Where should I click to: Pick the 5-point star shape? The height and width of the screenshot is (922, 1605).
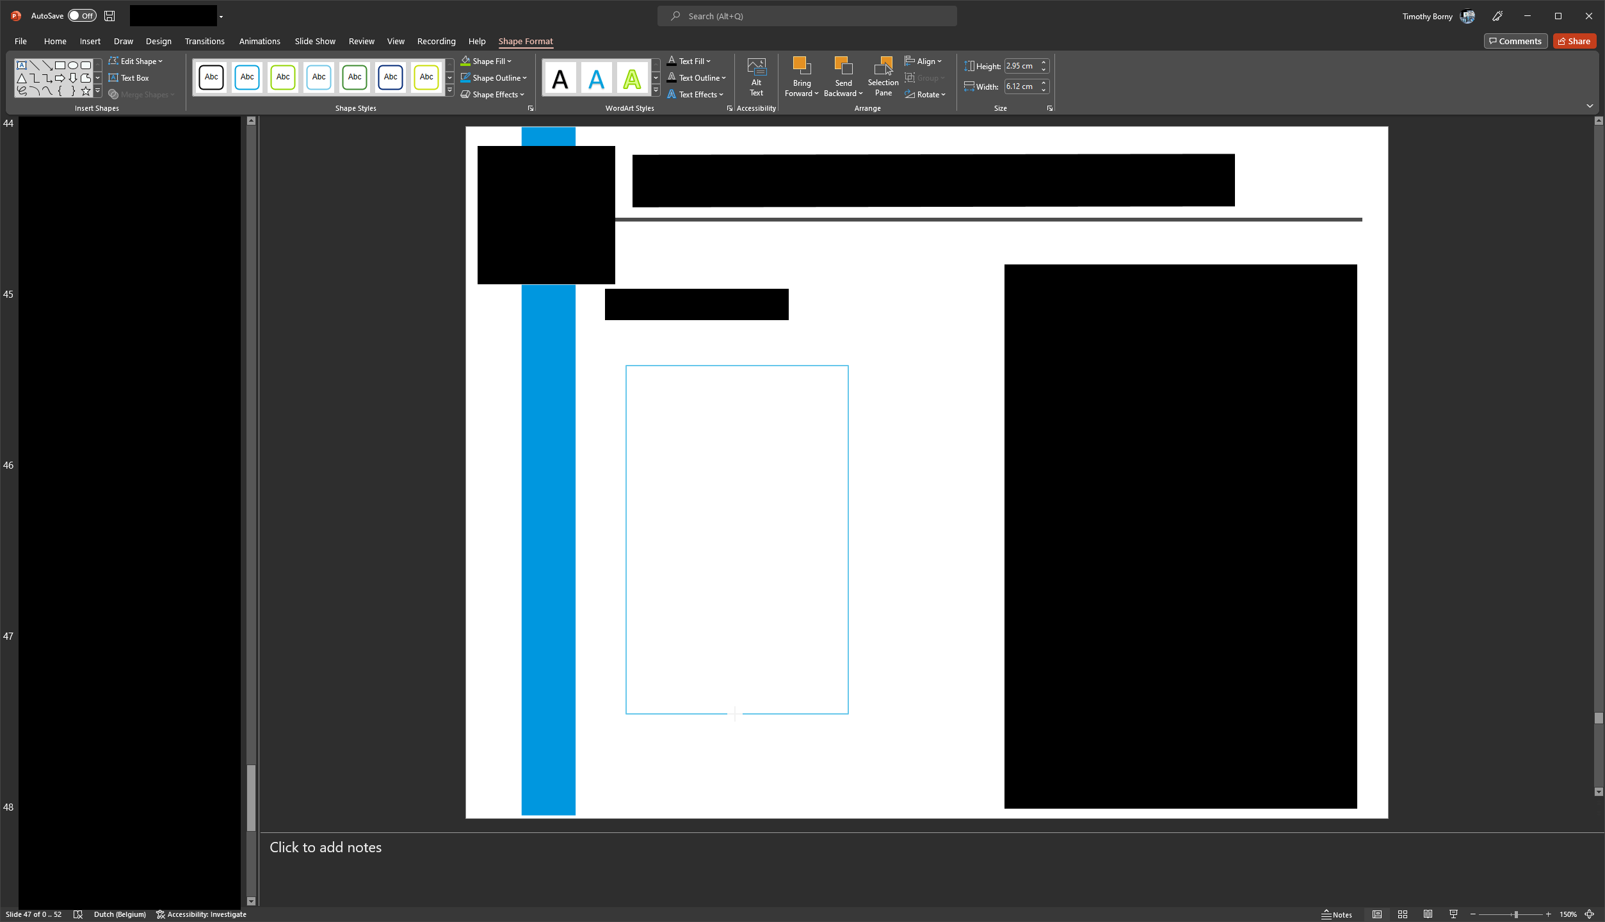pos(86,91)
